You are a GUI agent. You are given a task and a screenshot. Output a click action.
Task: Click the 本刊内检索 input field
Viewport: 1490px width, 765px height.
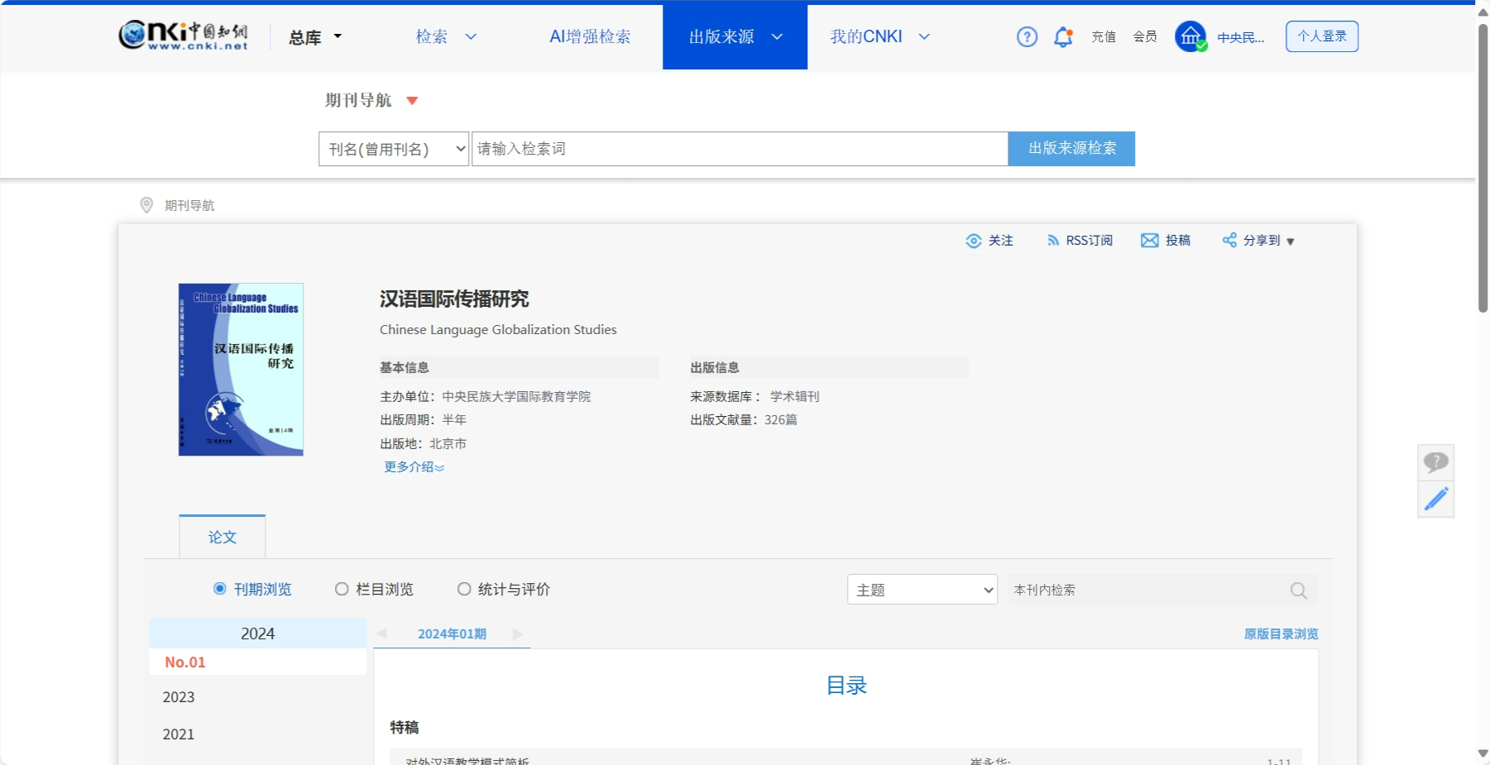tap(1146, 590)
